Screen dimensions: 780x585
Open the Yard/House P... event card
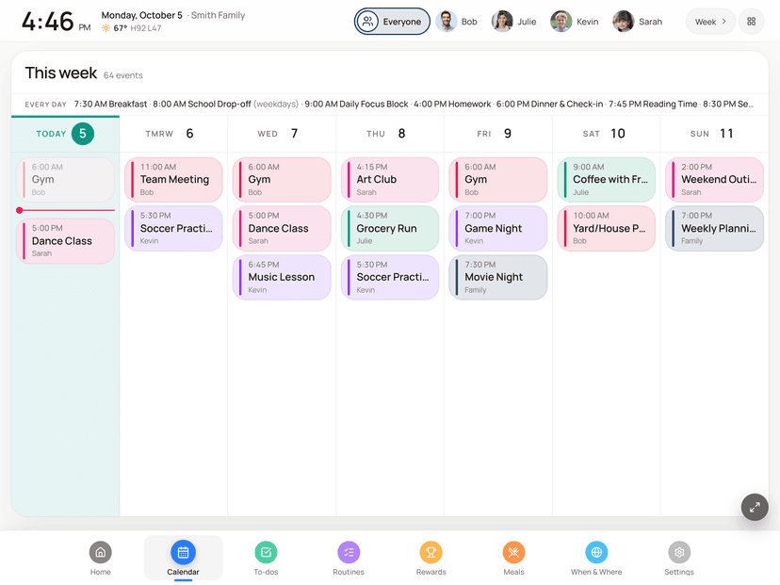[607, 228]
